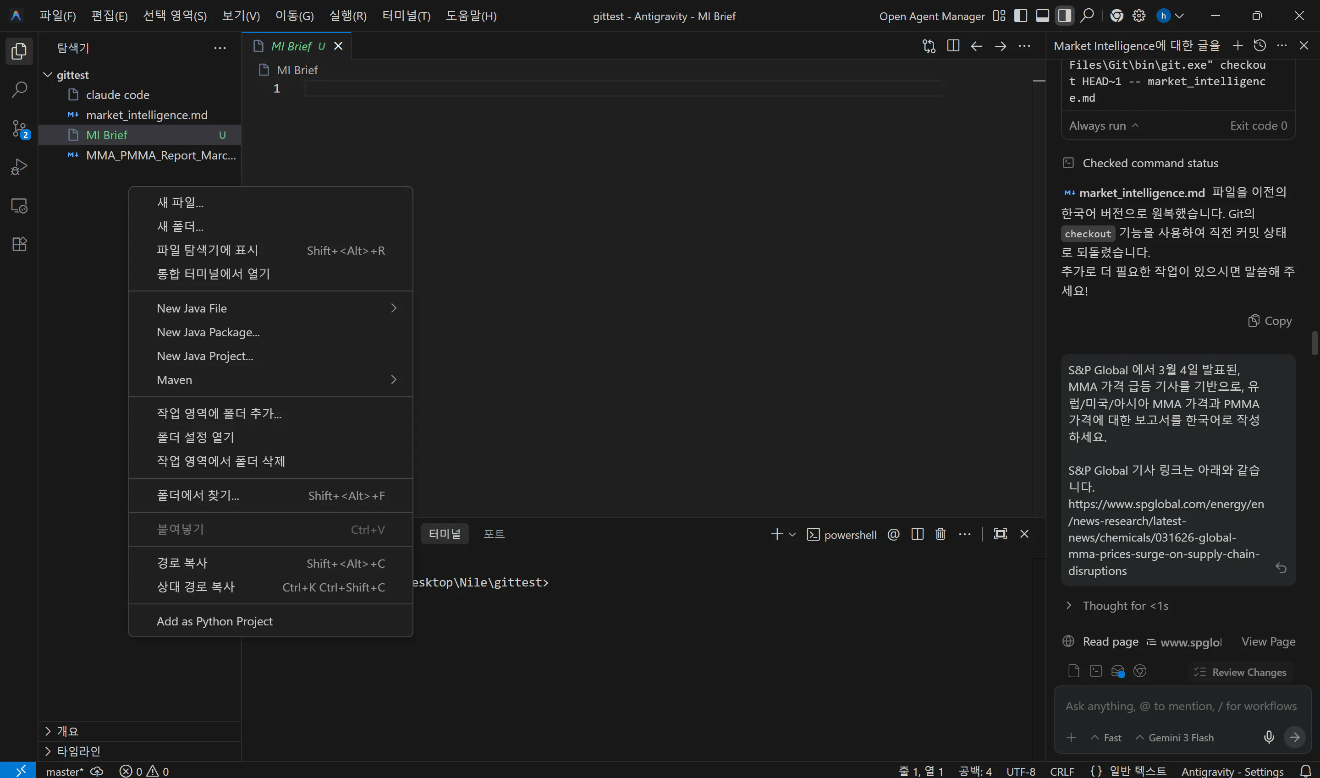Screen dimensions: 1320x778
Task: Open the 터미널(T) menu in the menu bar
Action: pyautogui.click(x=406, y=16)
